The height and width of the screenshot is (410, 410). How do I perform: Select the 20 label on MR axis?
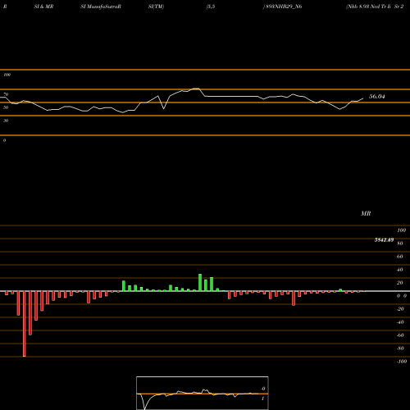pyautogui.click(x=400, y=283)
